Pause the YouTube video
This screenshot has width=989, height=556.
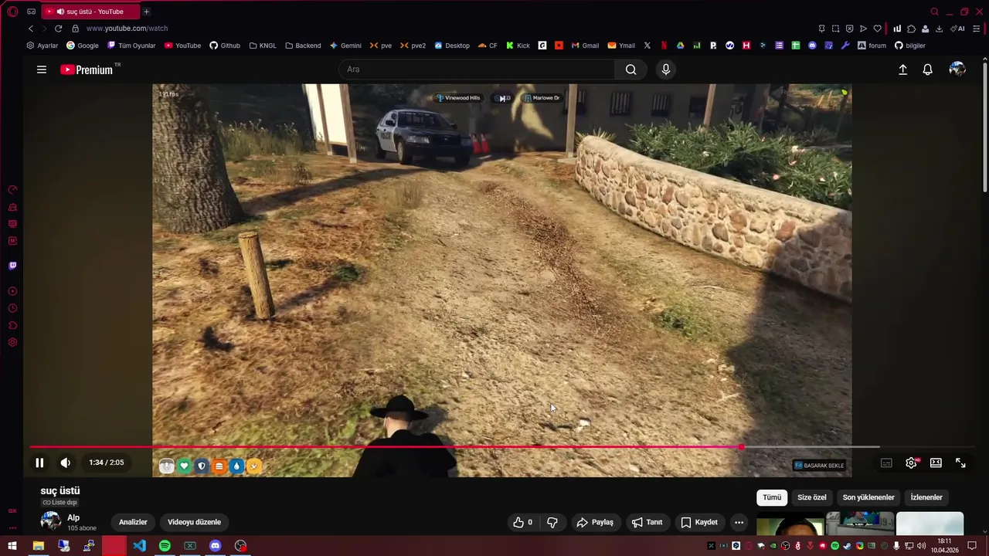click(x=39, y=463)
